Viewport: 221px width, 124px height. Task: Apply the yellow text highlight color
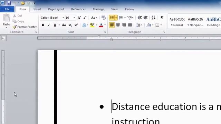coord(92,25)
